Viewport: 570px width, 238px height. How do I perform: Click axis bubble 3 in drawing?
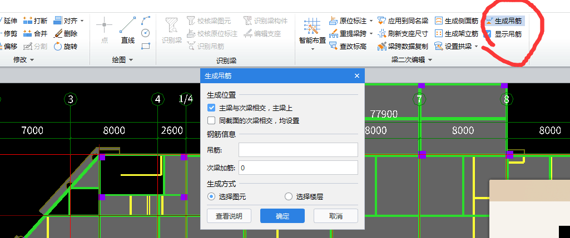(x=71, y=99)
